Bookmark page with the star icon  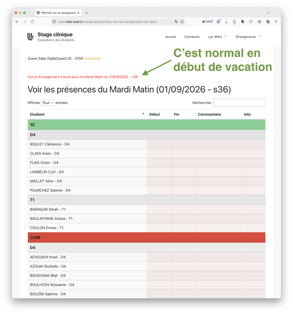(182, 22)
